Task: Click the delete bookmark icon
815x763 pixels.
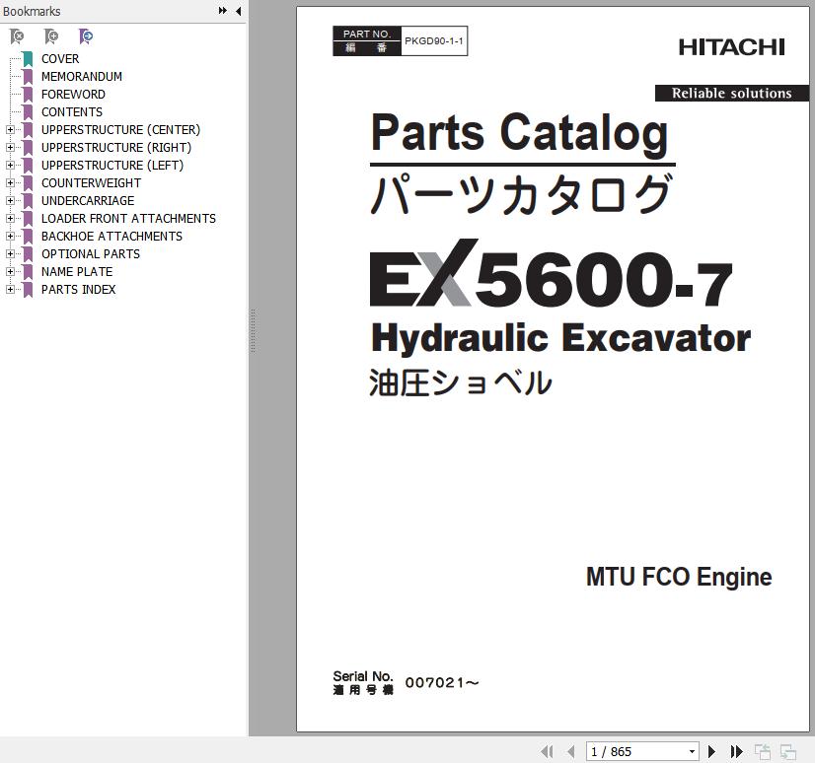Action: click(x=17, y=36)
